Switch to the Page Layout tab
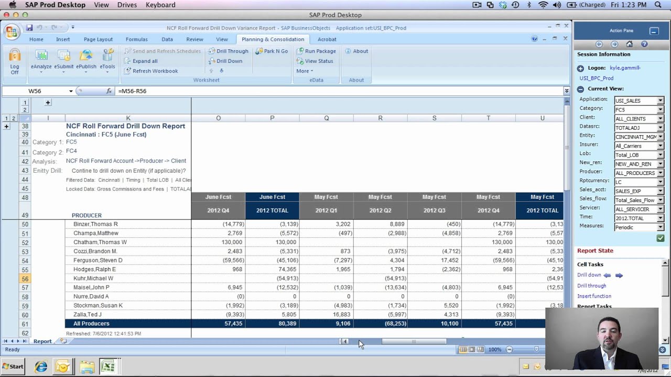Viewport: 671px width, 377px height. [98, 39]
